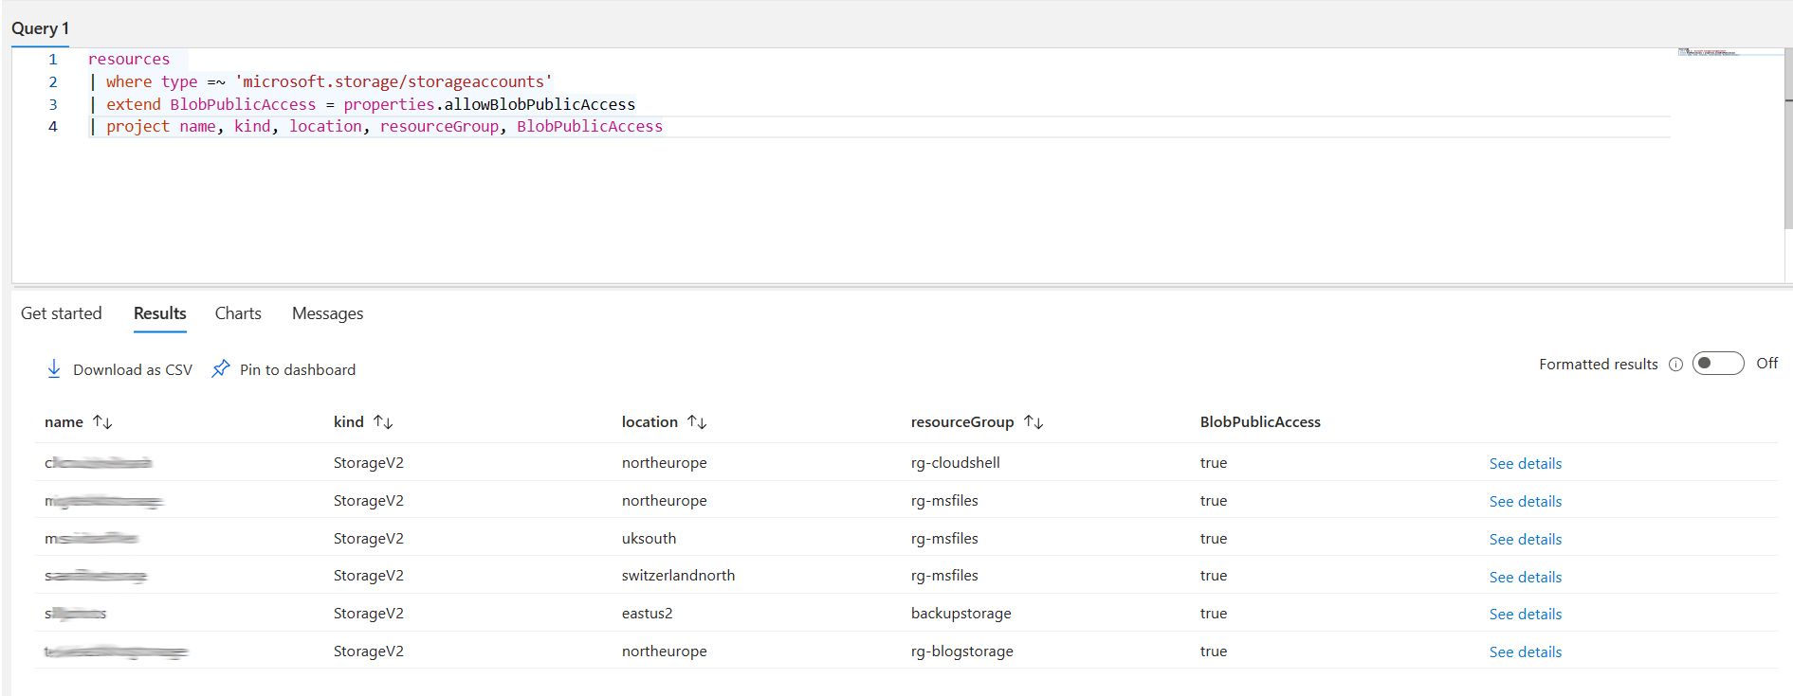
Task: Click the pin icon for Pin to dashboard
Action: (220, 368)
